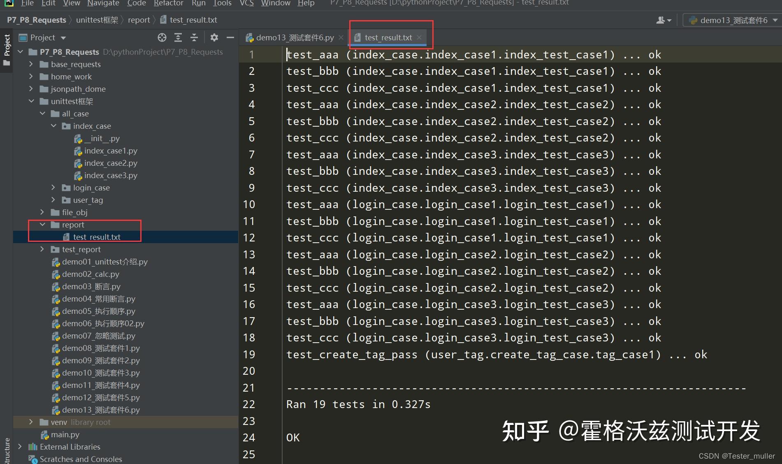Click the report breadcrumb in navigation bar

click(x=139, y=19)
